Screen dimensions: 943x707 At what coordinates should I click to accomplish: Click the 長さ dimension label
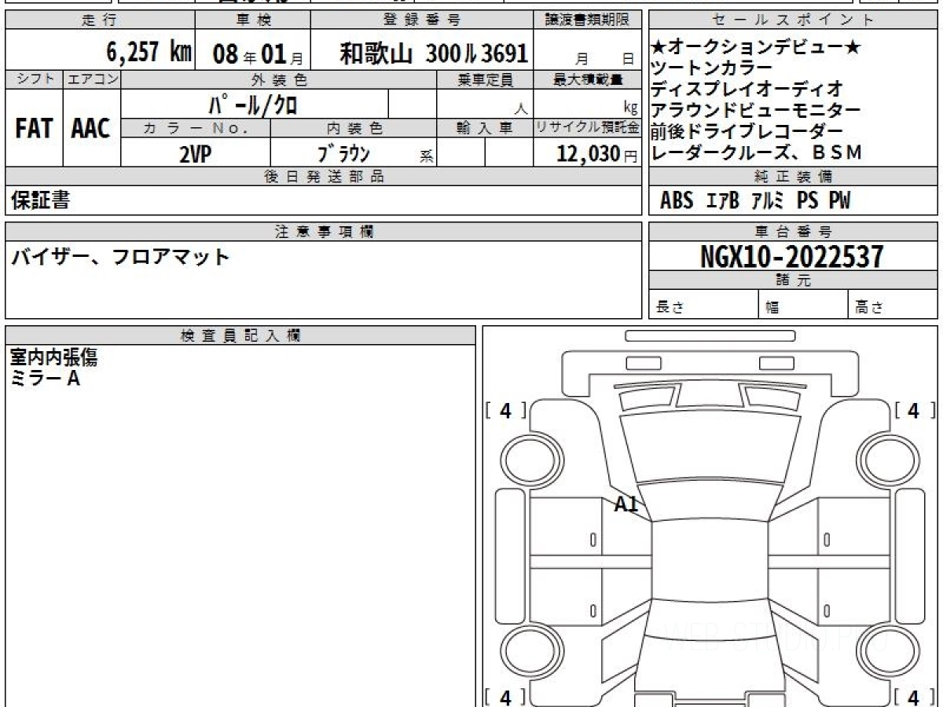tap(670, 308)
